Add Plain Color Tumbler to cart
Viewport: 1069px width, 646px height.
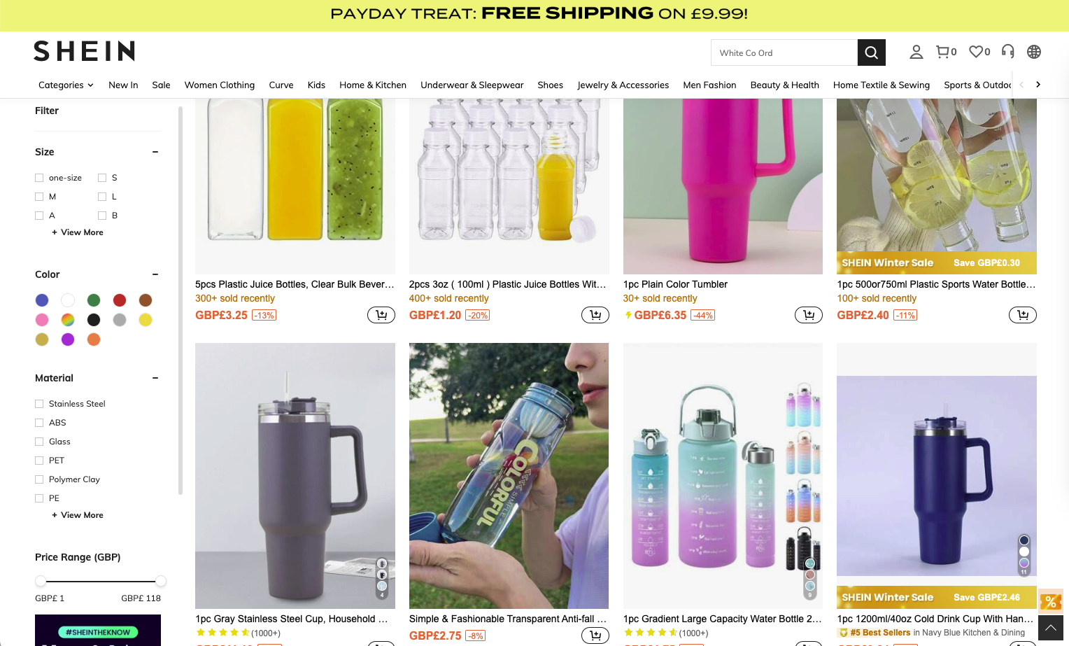pos(809,315)
